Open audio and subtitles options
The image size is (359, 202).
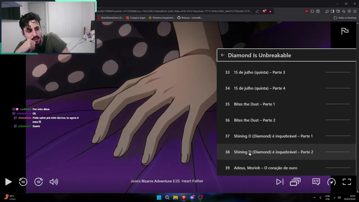tap(316, 182)
